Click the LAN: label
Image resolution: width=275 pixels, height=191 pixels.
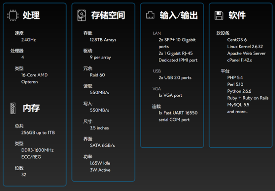[x=157, y=33]
